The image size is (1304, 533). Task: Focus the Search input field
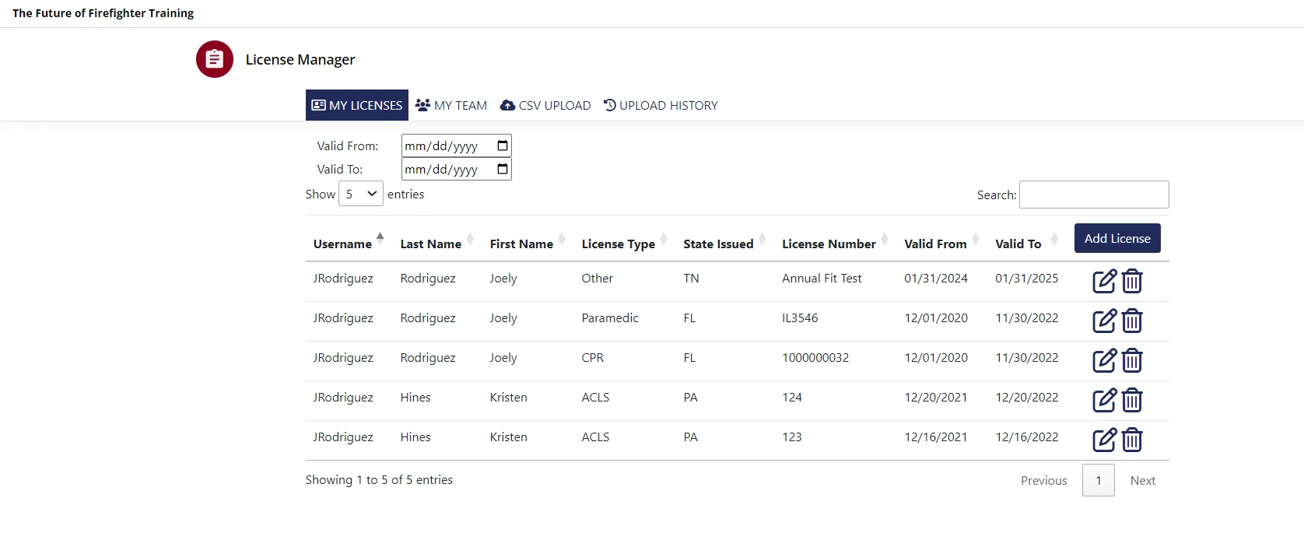[x=1093, y=195]
